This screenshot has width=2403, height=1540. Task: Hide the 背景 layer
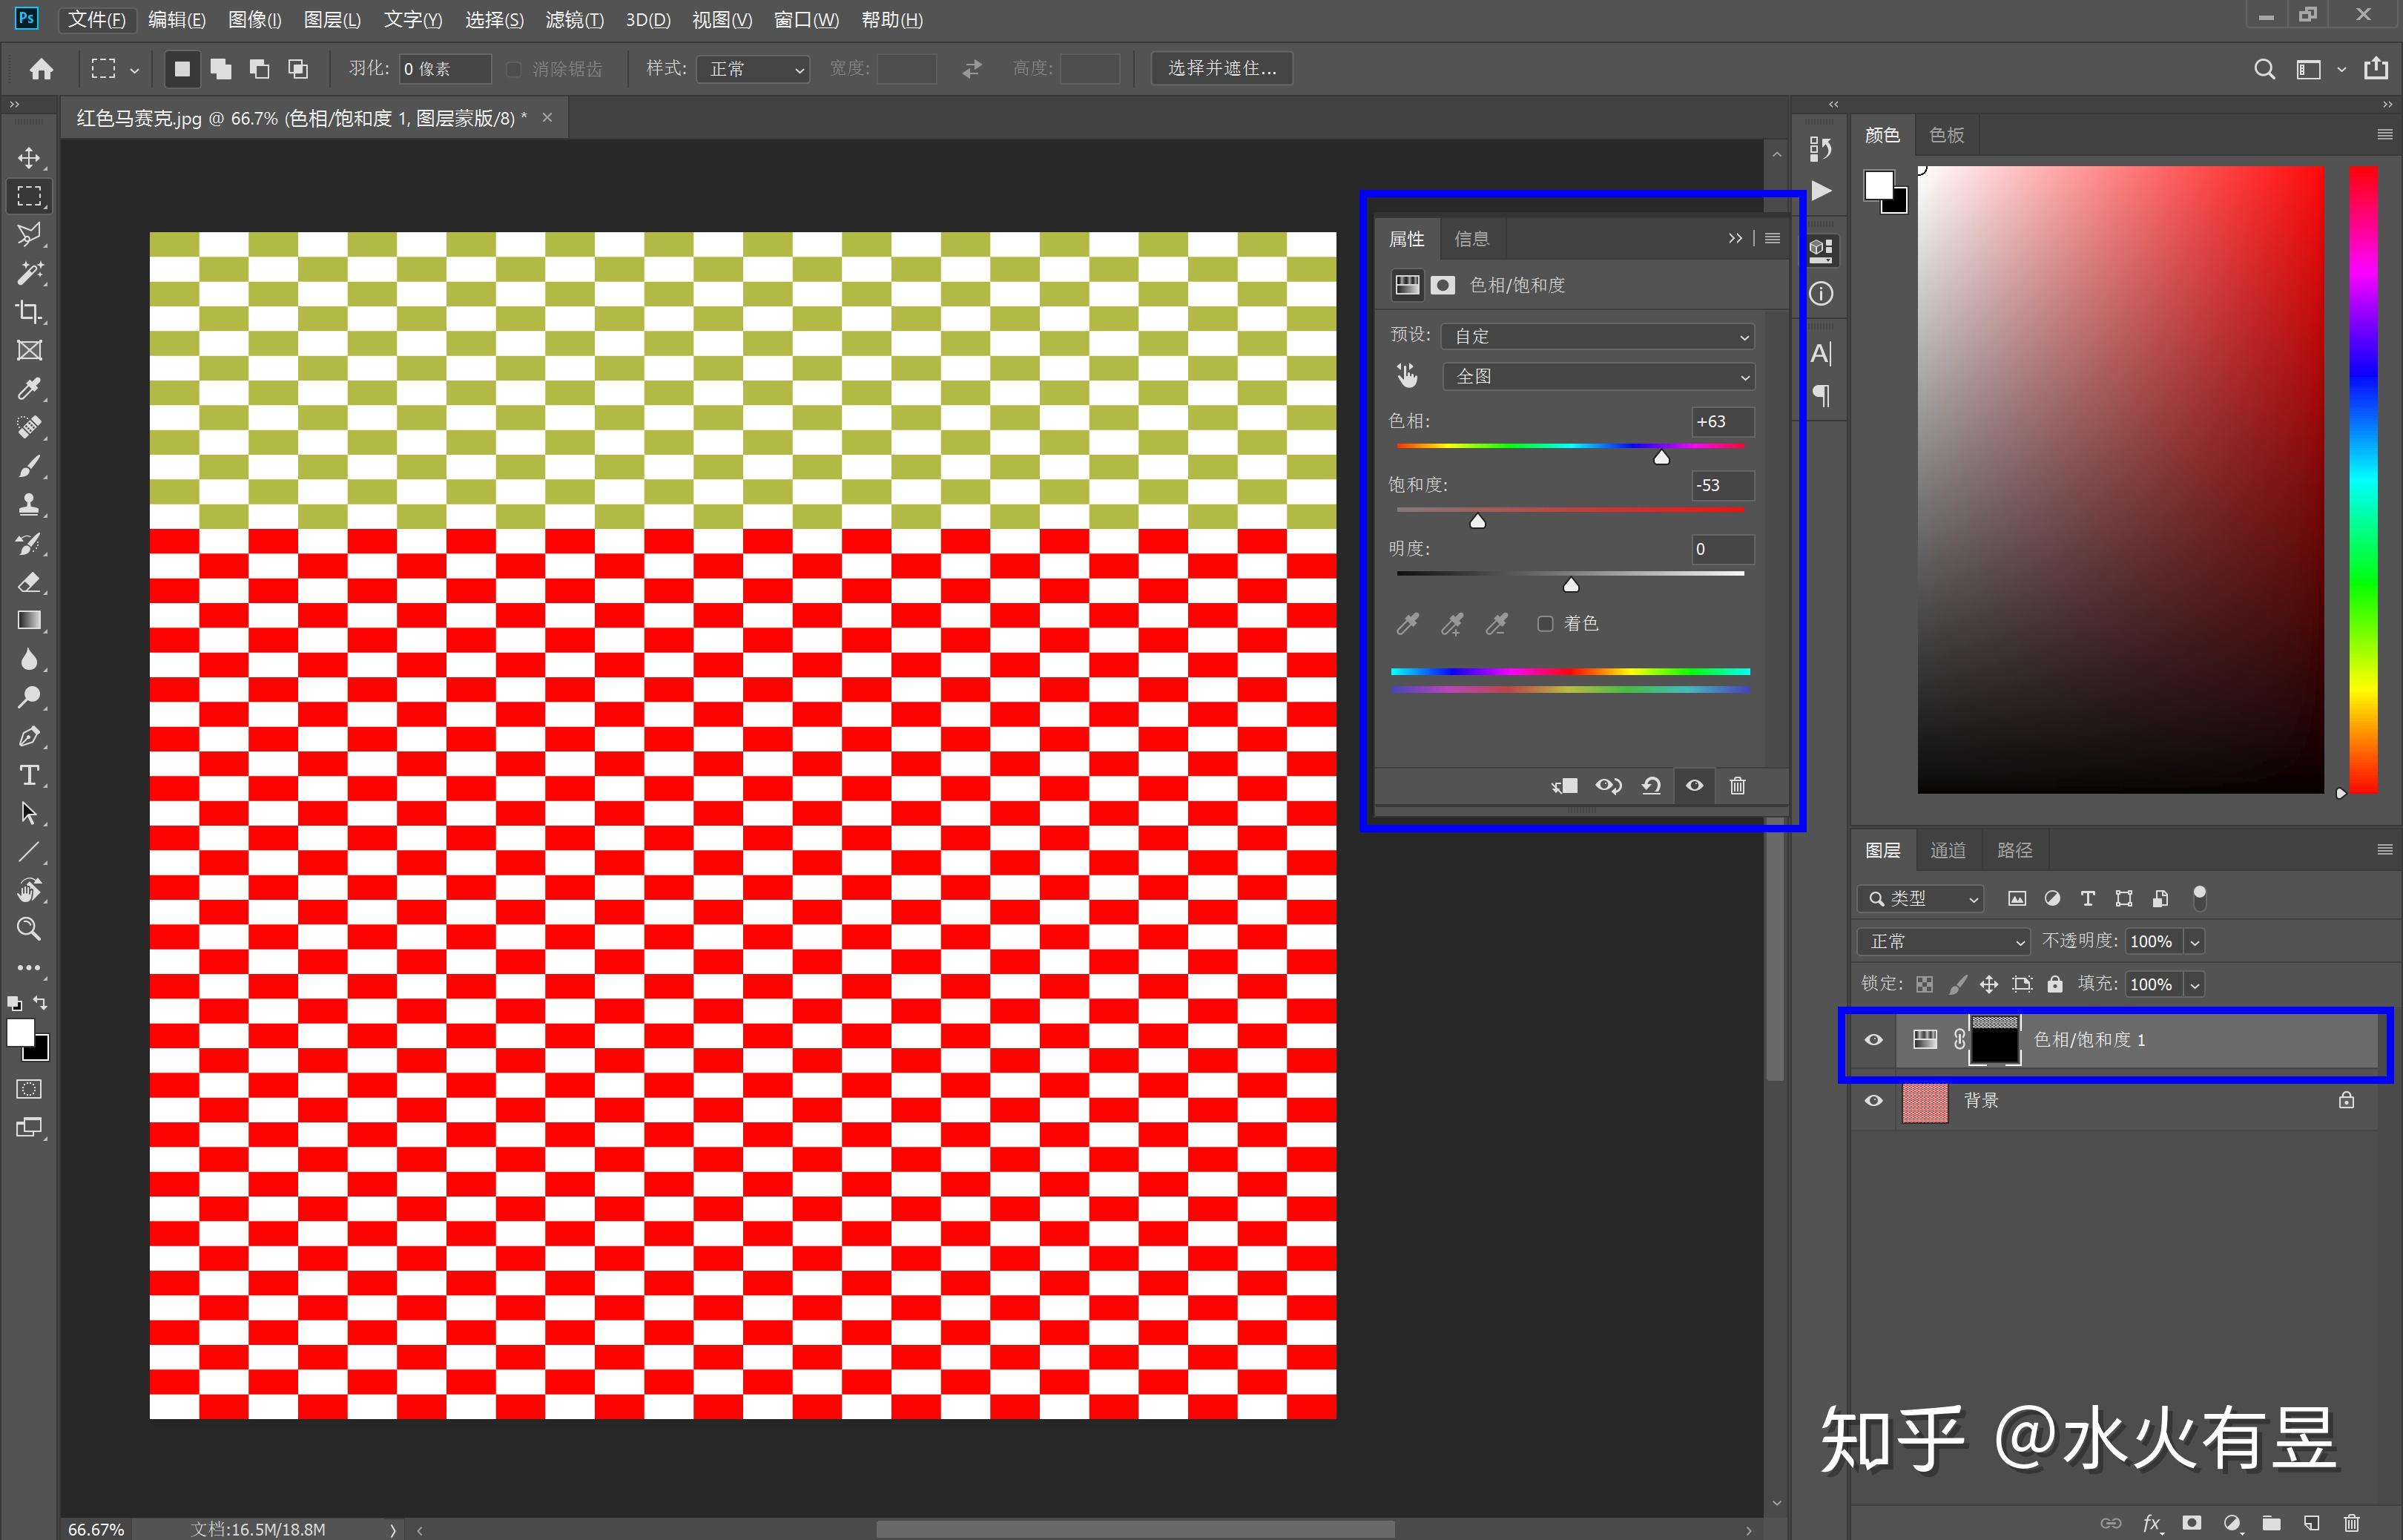[1873, 1101]
